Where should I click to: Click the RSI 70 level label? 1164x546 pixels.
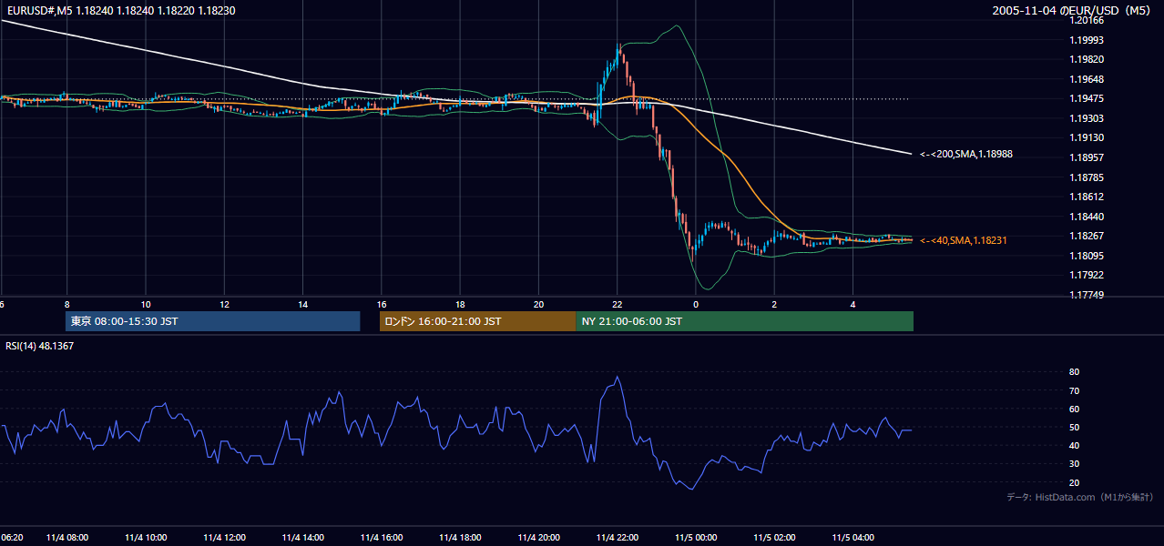tap(1074, 390)
